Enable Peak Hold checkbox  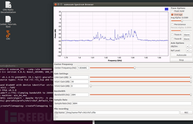pos(172,11)
